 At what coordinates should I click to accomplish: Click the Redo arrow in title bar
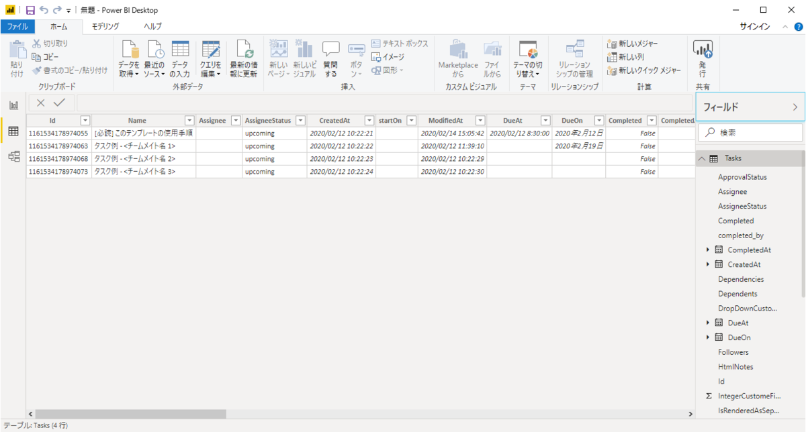click(x=57, y=10)
